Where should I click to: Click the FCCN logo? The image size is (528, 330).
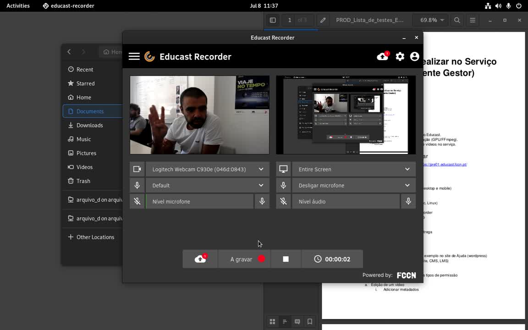[406, 275]
